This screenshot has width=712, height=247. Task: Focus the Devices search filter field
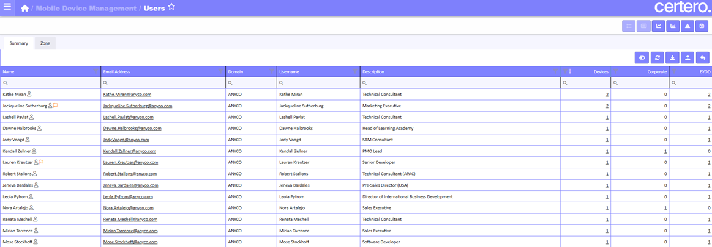586,83
